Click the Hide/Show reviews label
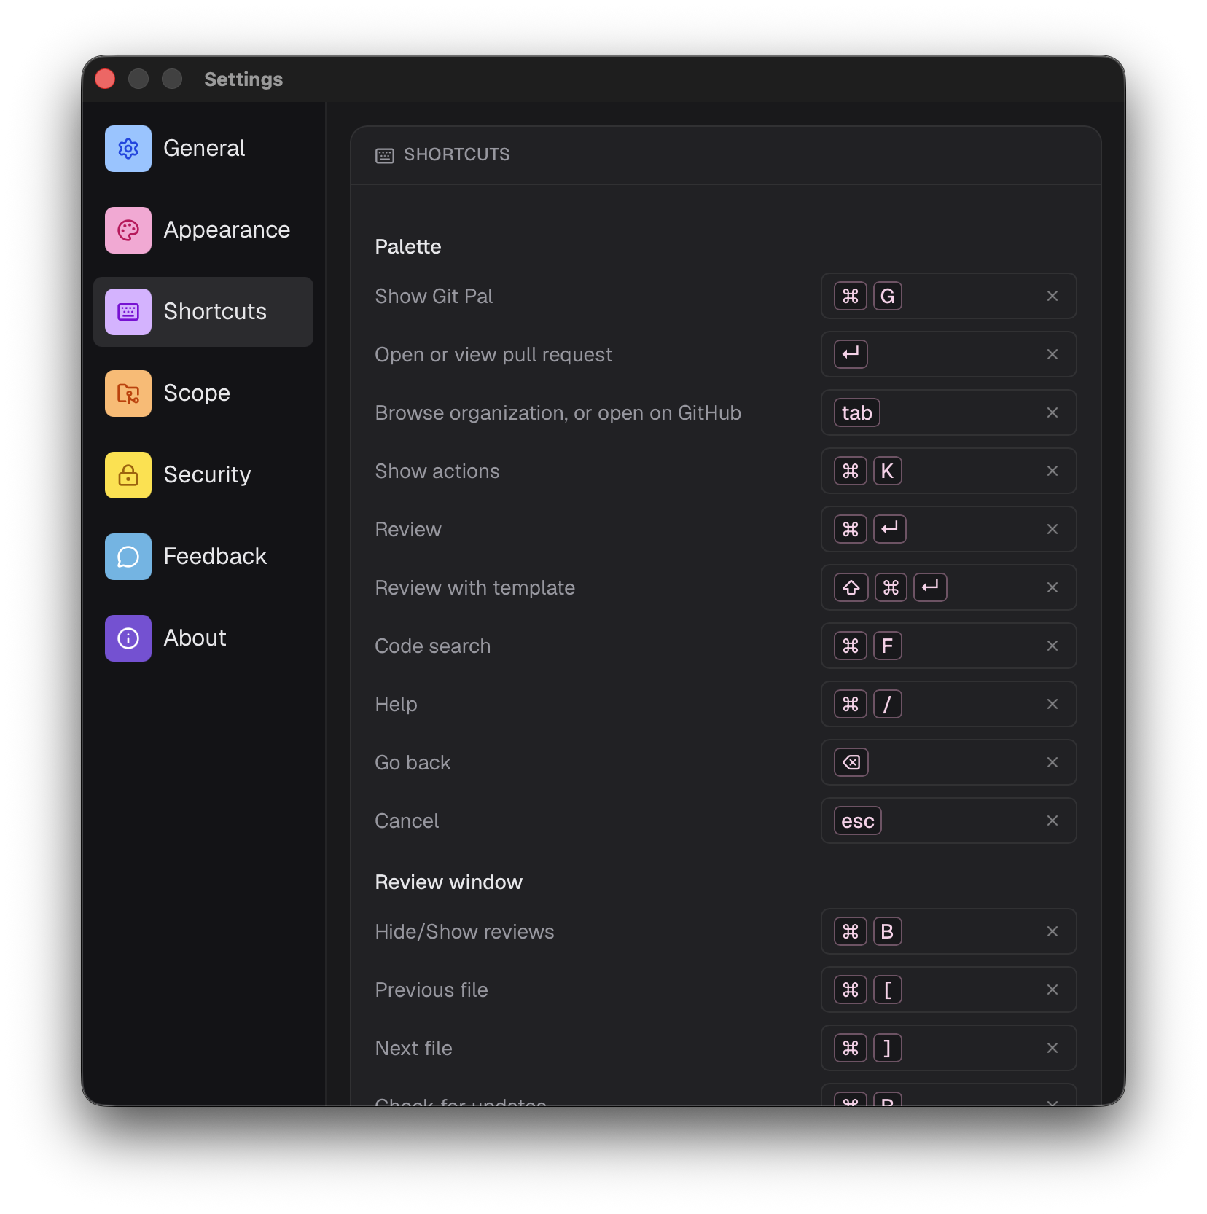Image resolution: width=1207 pixels, height=1214 pixels. (464, 932)
